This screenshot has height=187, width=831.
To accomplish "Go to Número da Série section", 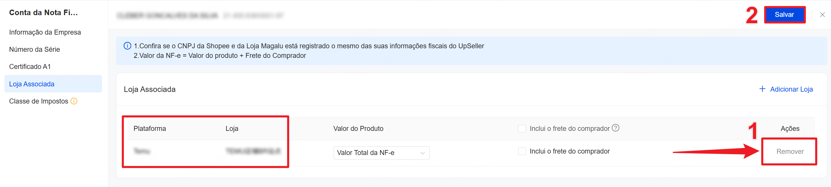I will coord(34,49).
